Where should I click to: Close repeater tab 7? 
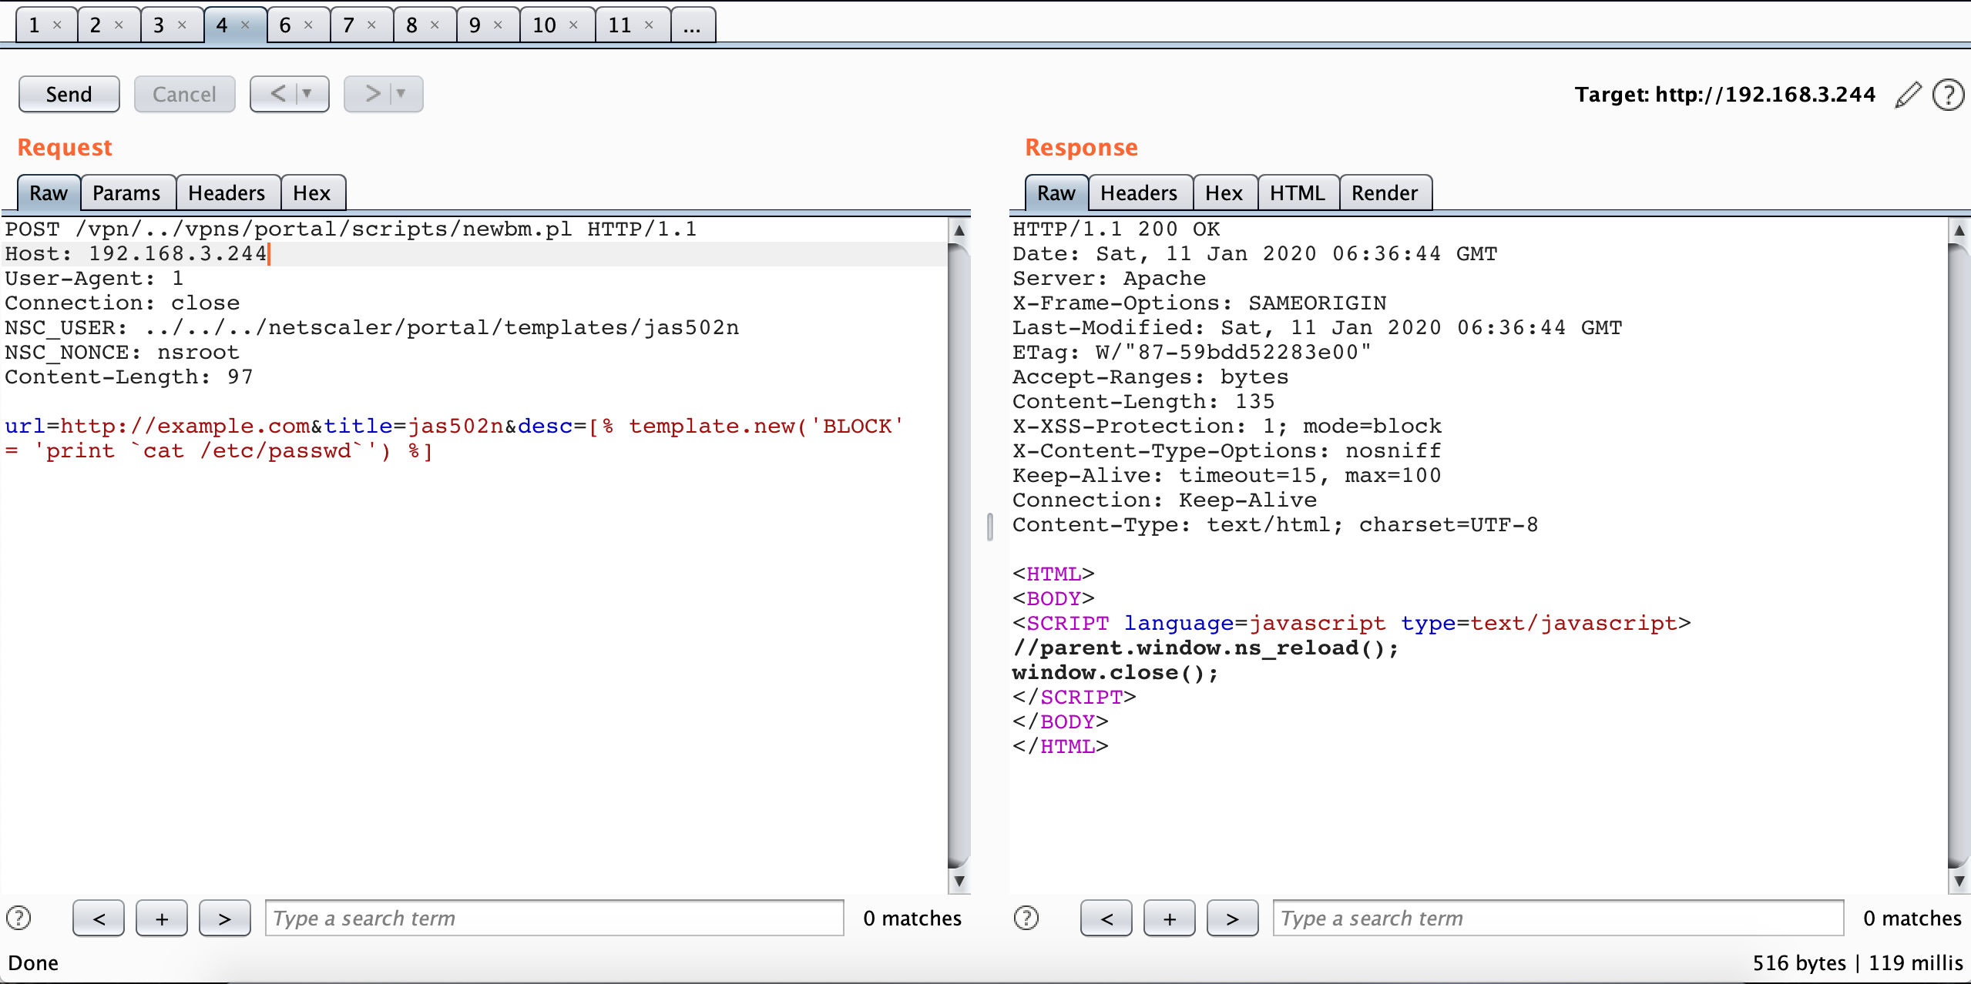[x=371, y=25]
